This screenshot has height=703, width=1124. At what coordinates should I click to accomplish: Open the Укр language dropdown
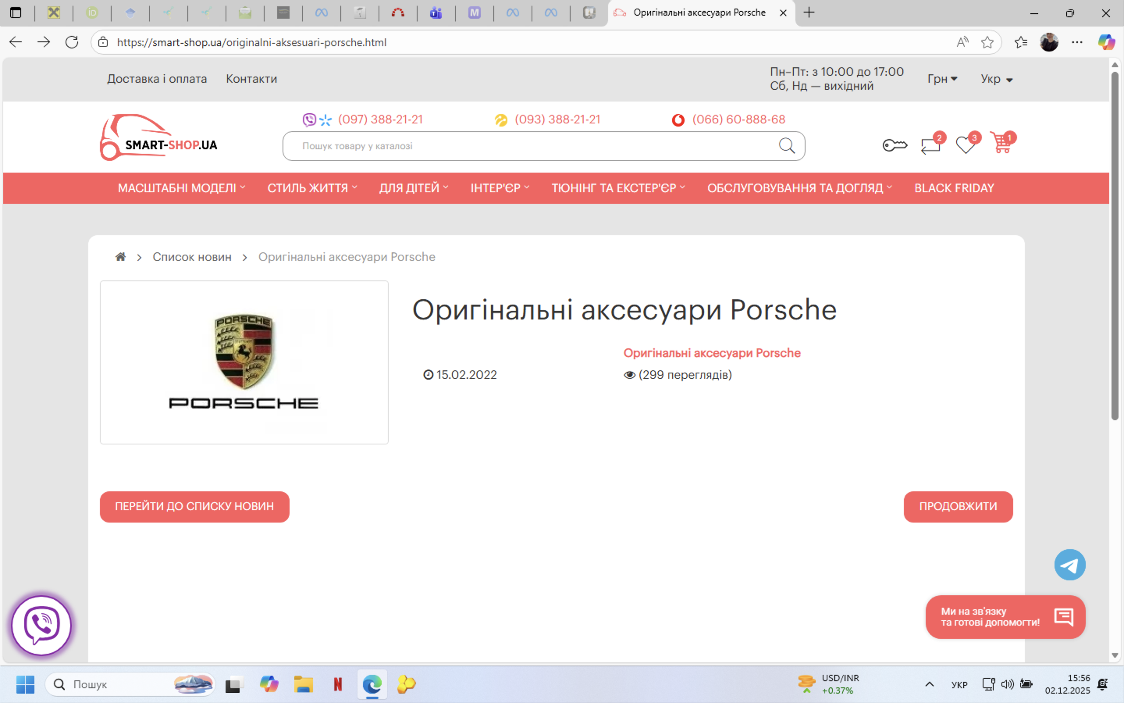(x=996, y=79)
